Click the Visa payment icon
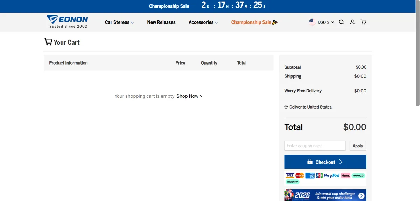420x201 pixels. pyautogui.click(x=289, y=176)
